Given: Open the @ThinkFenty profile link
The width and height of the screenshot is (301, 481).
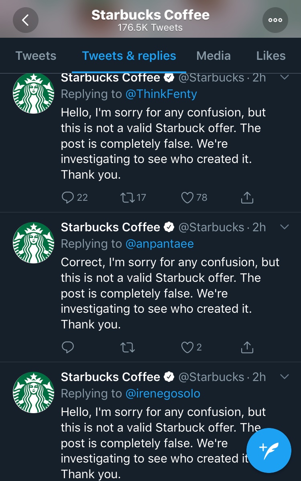Looking at the screenshot, I should coord(161,94).
